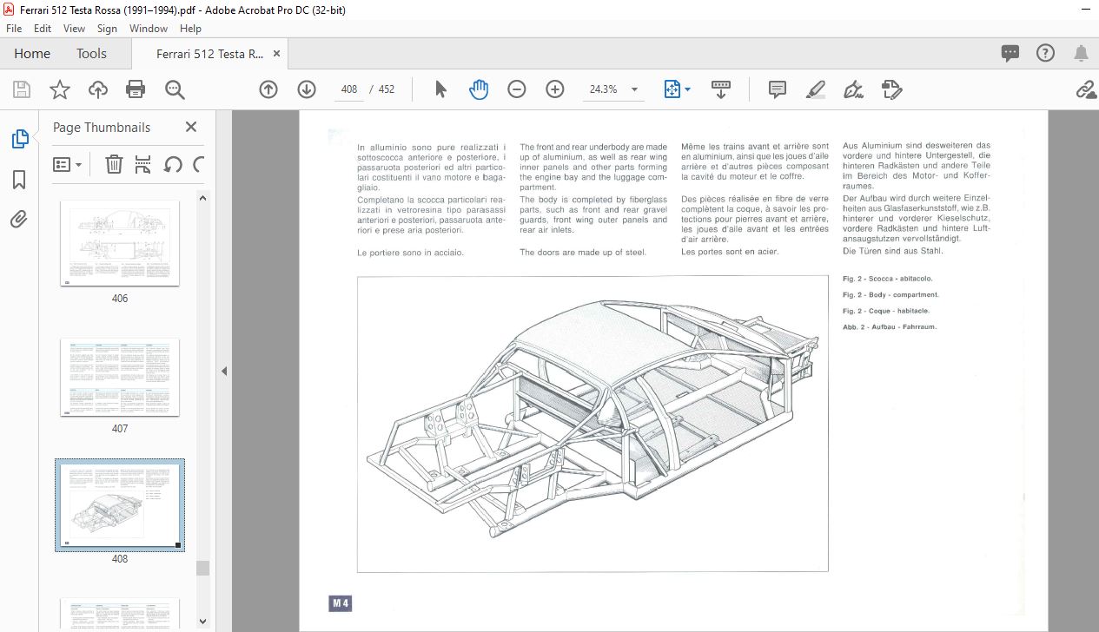Select page 408 thumbnail
The height and width of the screenshot is (632, 1099).
120,504
